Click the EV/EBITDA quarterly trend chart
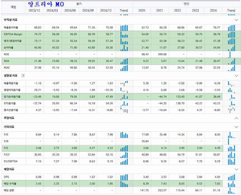This screenshot has width=241, height=195. click(124, 162)
